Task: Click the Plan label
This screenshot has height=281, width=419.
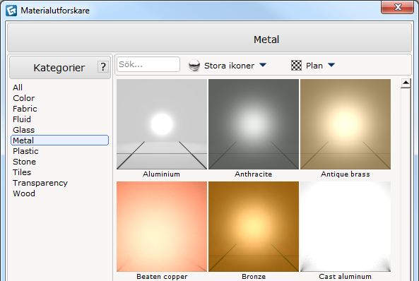Action: click(314, 66)
